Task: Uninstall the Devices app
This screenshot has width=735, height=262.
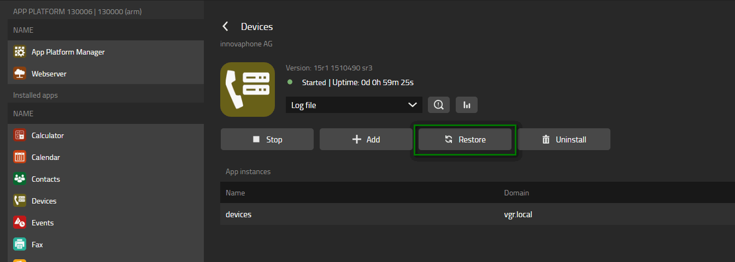Action: (564, 139)
